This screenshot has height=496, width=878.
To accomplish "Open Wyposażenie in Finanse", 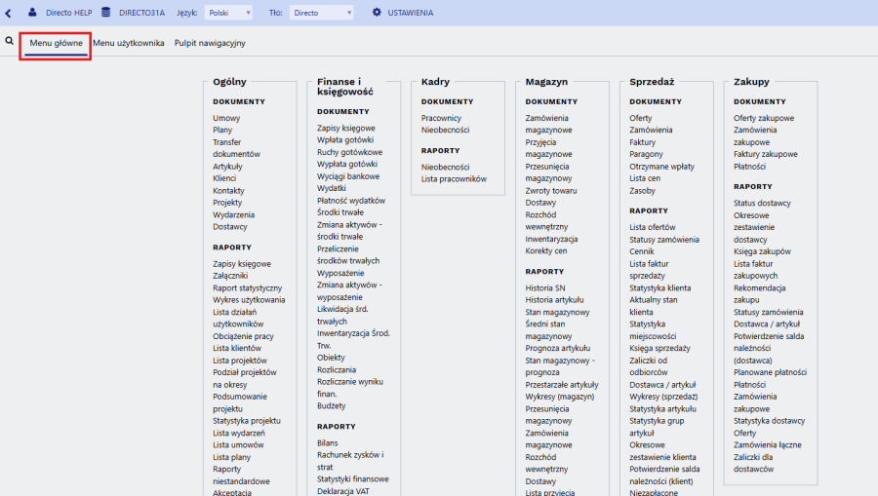I will pyautogui.click(x=340, y=273).
